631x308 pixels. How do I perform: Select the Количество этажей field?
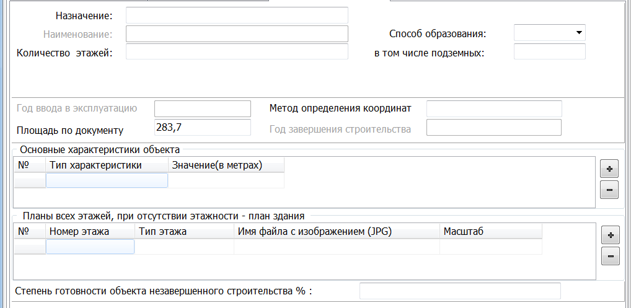(237, 52)
